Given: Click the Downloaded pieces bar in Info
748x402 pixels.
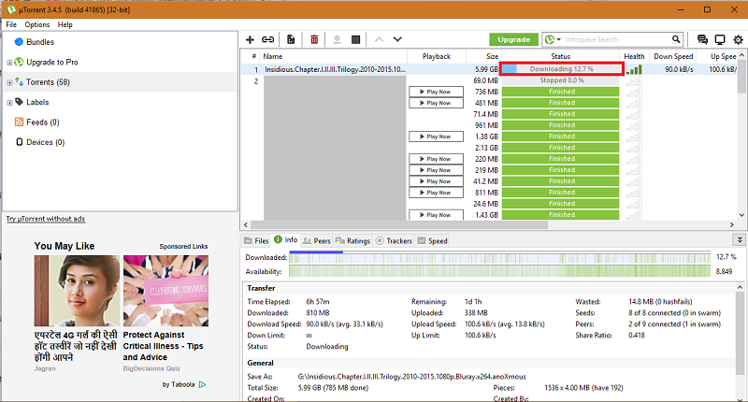Looking at the screenshot, I should [x=499, y=258].
